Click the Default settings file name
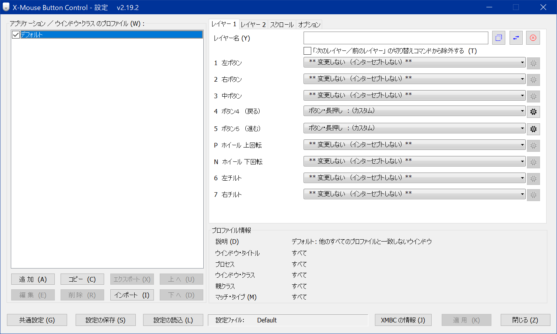 coord(267,320)
